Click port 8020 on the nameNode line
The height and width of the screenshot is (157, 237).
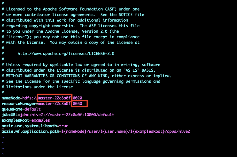coord(77,98)
